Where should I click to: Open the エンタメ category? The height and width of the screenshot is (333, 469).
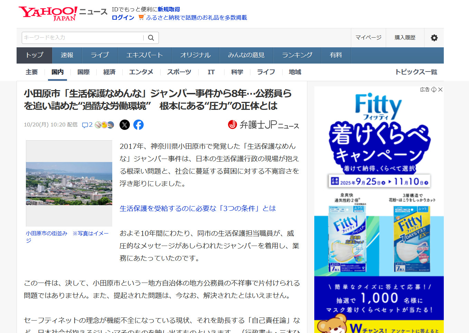pos(141,72)
